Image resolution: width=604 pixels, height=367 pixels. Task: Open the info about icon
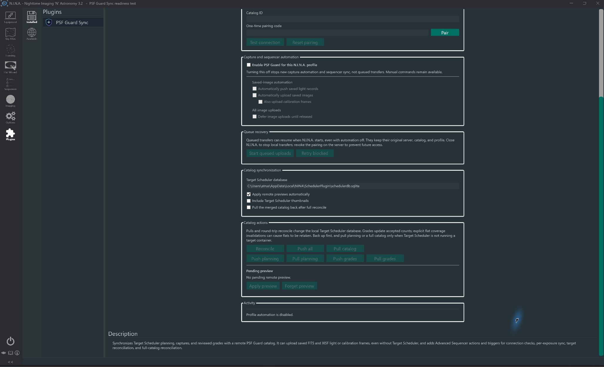pyautogui.click(x=17, y=353)
